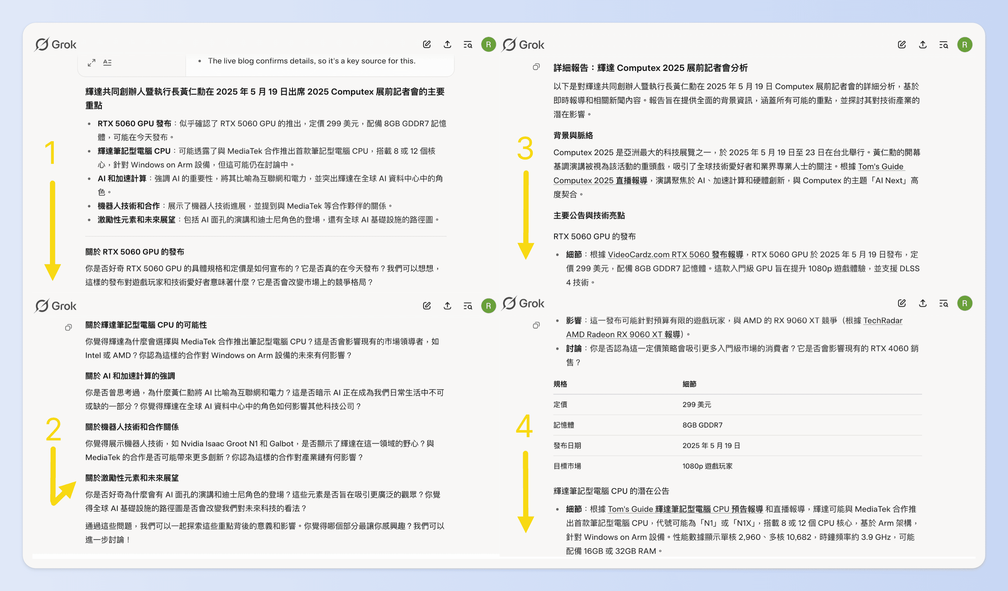Search chat history with the list-magnifier icon
This screenshot has height=591, width=1008.
(468, 45)
